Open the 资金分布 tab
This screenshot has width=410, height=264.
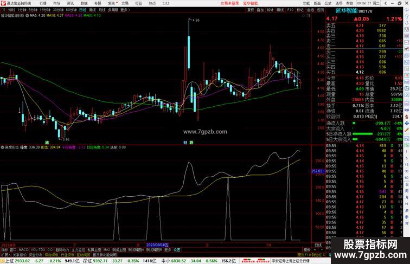(x=36, y=255)
